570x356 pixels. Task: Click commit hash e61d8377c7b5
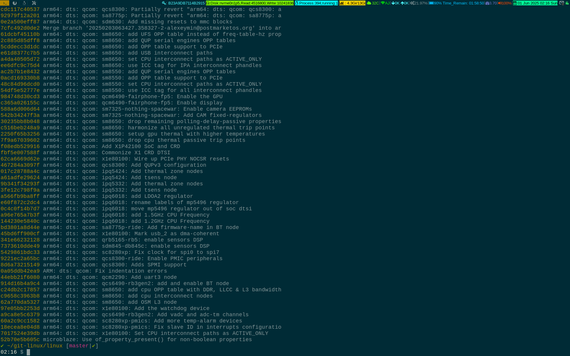tap(20, 53)
